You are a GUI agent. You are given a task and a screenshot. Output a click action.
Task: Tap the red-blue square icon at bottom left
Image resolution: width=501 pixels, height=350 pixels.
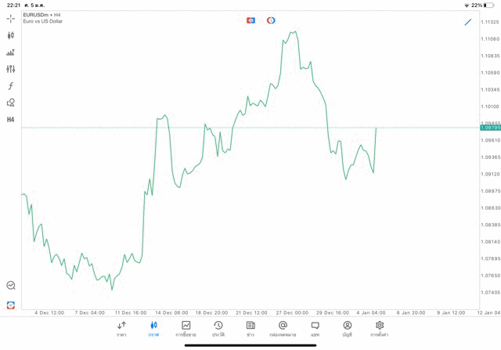pyautogui.click(x=11, y=305)
